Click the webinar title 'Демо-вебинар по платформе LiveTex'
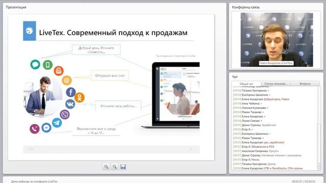This screenshot has height=183, width=326. pos(34,181)
